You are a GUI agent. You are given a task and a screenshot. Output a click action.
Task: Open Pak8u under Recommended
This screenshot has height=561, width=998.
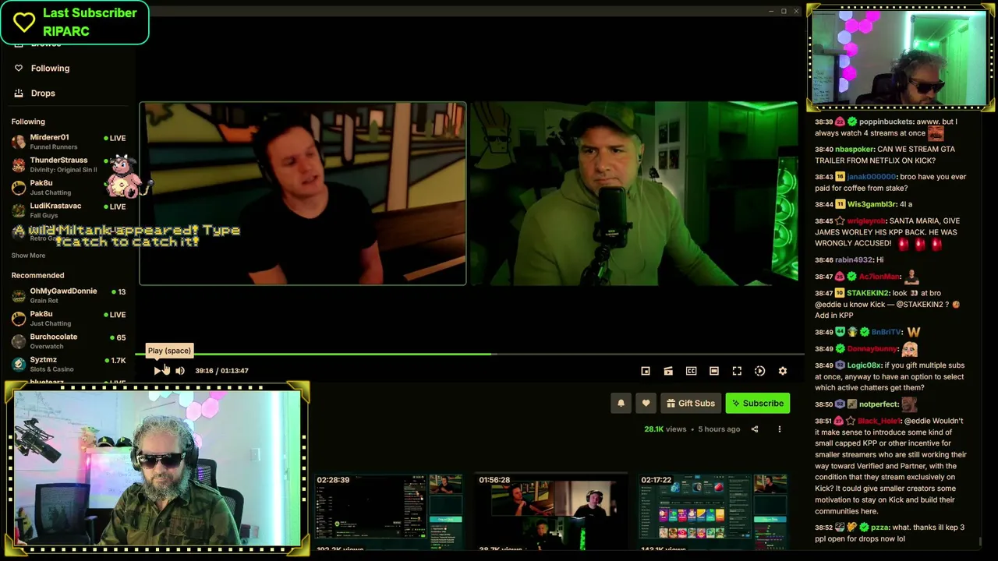coord(69,318)
